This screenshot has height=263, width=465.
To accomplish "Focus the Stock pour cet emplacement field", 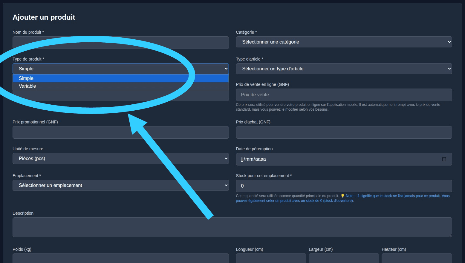I will (x=344, y=186).
